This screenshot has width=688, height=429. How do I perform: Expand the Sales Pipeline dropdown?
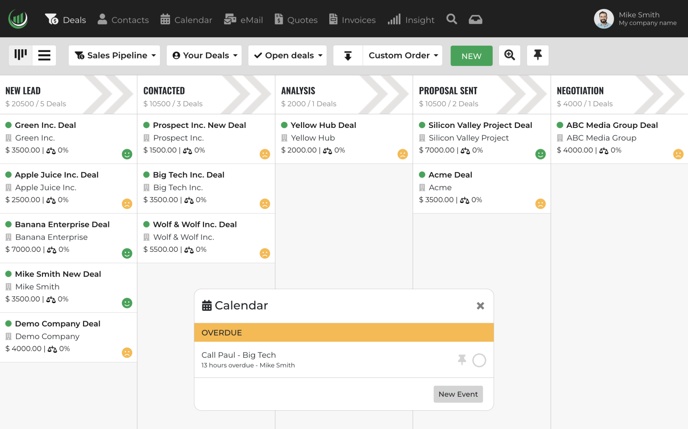(x=115, y=55)
